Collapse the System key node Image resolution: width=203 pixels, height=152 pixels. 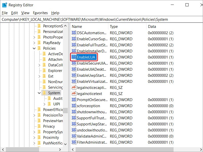pyautogui.click(x=39, y=93)
